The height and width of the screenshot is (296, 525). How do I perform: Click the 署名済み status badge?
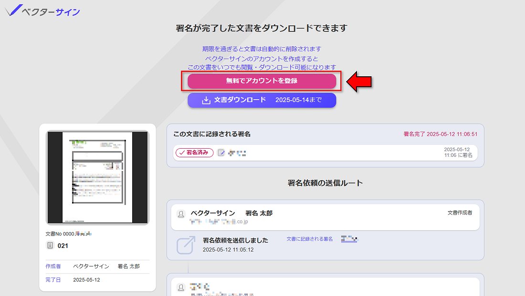195,153
